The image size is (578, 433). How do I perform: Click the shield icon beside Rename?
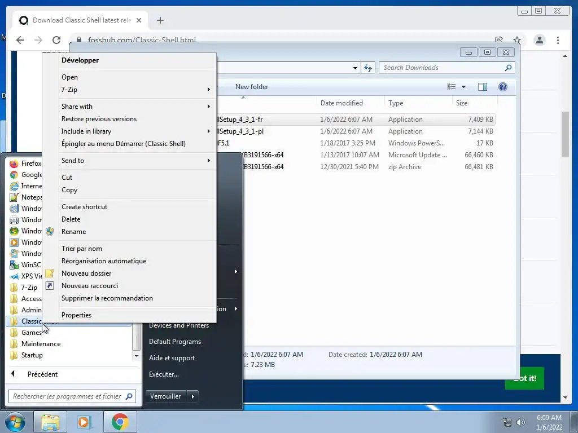[50, 232]
